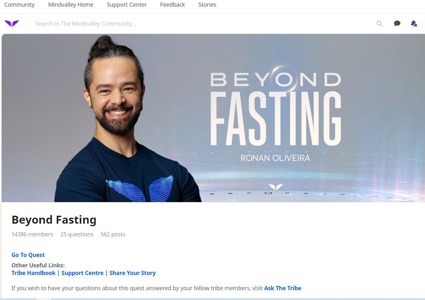Open Stories in top navigation
Screen dimensions: 425x300
click(x=207, y=5)
